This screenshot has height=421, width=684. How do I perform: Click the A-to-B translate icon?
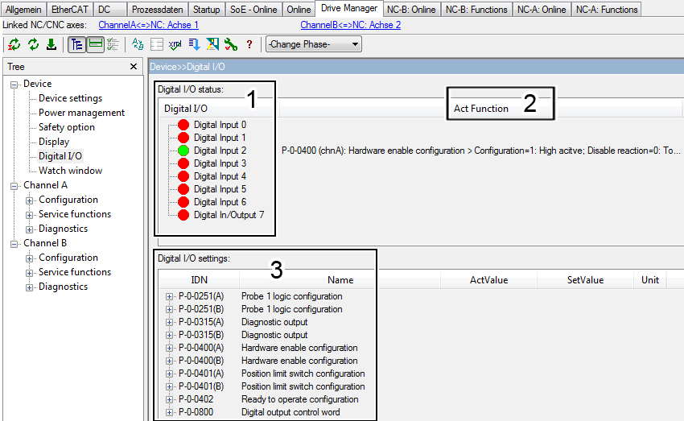pyautogui.click(x=138, y=44)
